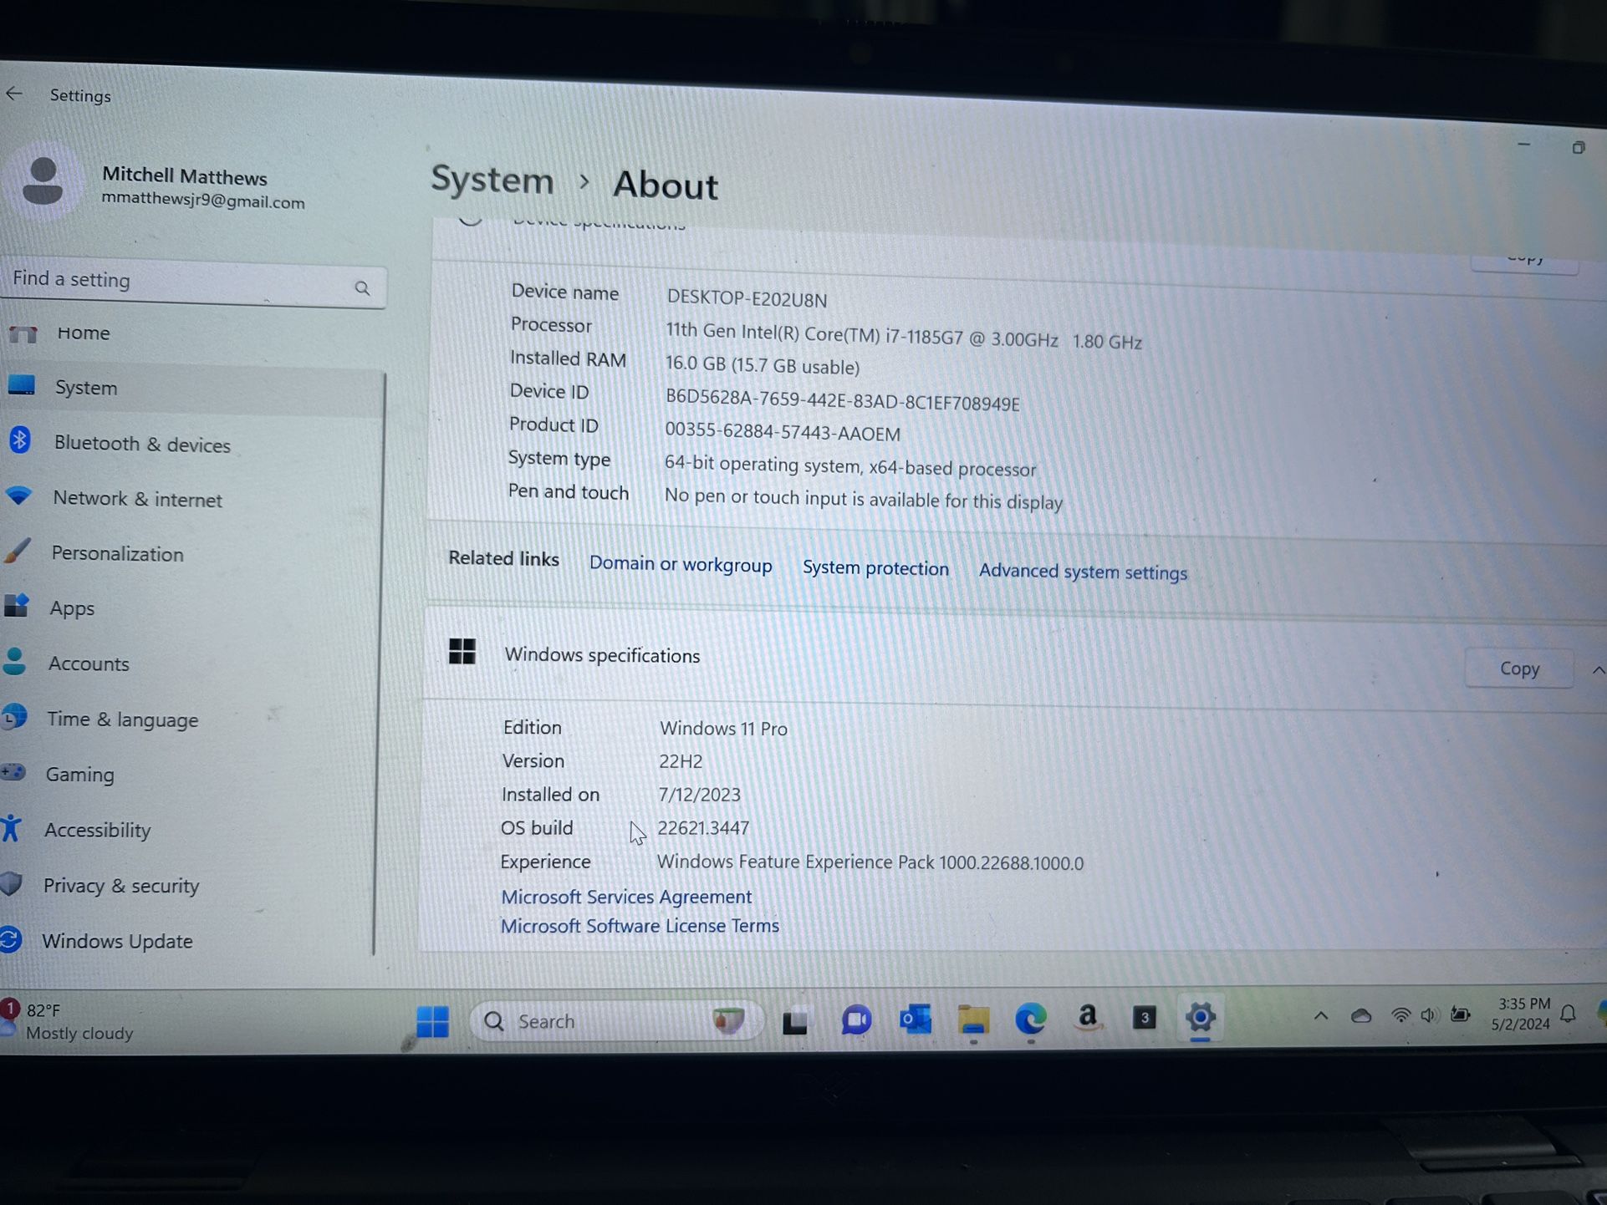Open Domain or workgroup link

(x=681, y=564)
